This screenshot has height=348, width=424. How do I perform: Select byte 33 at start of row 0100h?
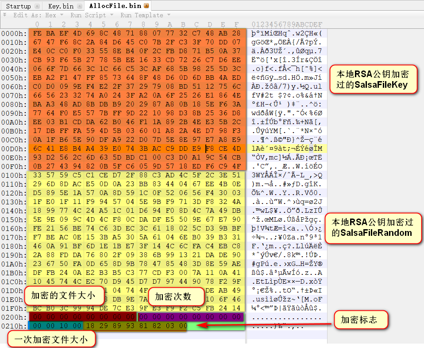(37, 175)
